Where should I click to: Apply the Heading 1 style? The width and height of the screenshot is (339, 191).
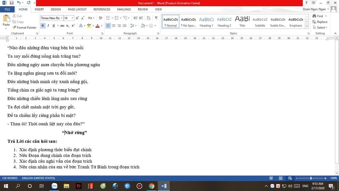point(206,22)
